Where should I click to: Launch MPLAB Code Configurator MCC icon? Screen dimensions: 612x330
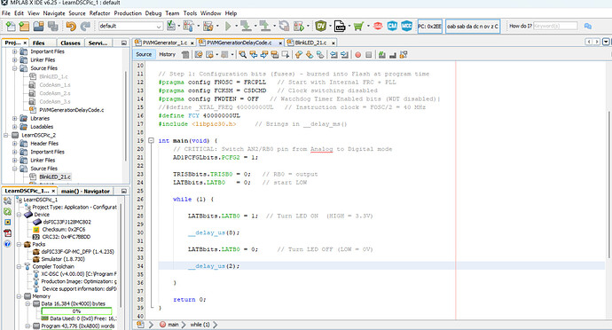pyautogui.click(x=407, y=26)
